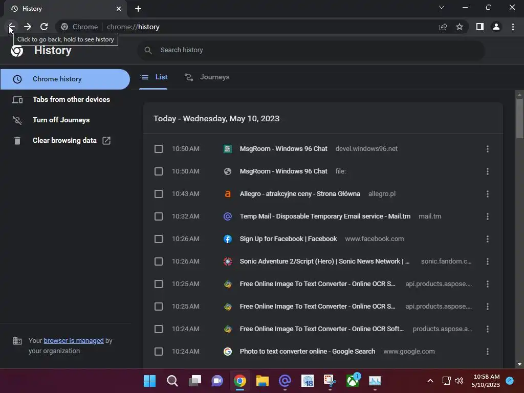Viewport: 524px width, 393px height.
Task: Open Snipping Tool on taskbar
Action: [330, 381]
